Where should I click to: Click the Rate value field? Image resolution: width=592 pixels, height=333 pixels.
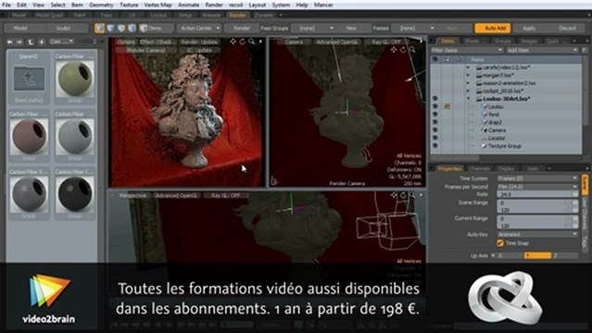tap(537, 194)
